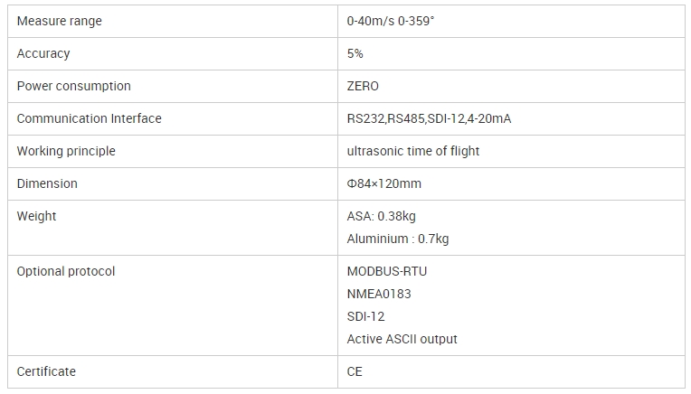Select the "5%" accuracy value
Viewport: 691px width, 394px height.
[355, 53]
